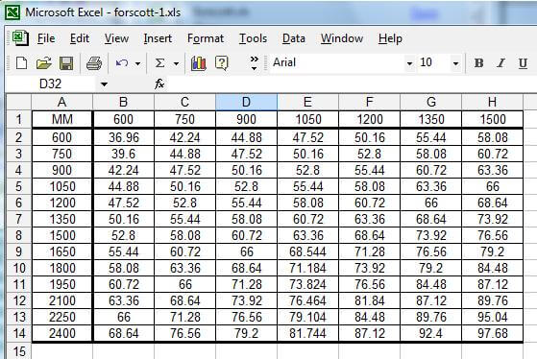Screen dimensions: 537x359
Task: Open a file with the folder icon
Action: pyautogui.click(x=44, y=63)
